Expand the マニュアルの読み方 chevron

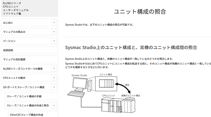pyautogui.click(x=54, y=32)
